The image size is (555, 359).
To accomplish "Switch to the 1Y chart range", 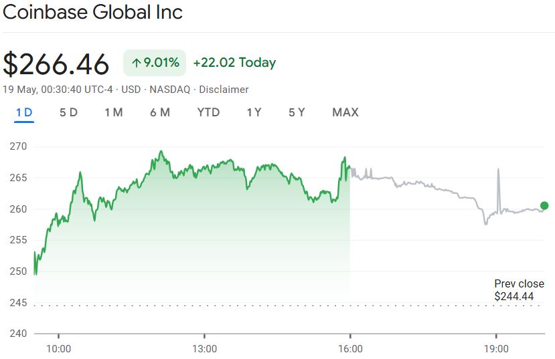I will point(254,112).
